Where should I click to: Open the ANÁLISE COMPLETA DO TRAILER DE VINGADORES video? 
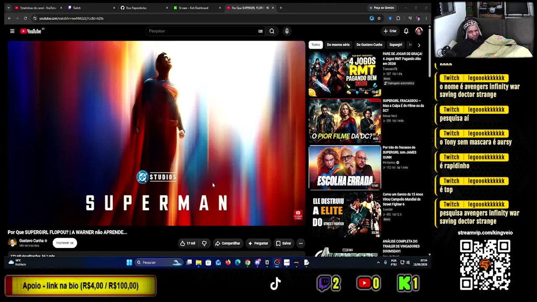pos(401,246)
